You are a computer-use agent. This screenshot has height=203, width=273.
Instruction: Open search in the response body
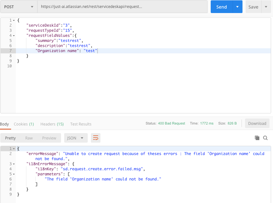[265, 138]
